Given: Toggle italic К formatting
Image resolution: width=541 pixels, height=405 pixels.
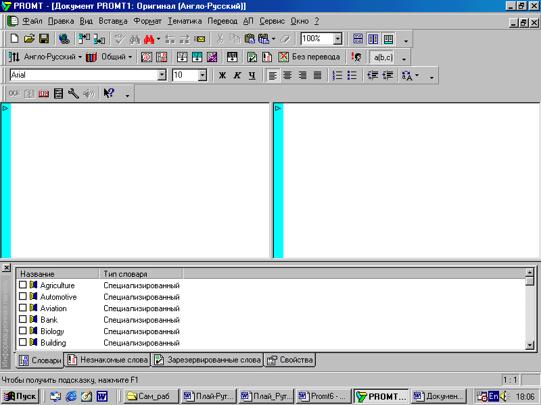Looking at the screenshot, I should click(x=237, y=76).
